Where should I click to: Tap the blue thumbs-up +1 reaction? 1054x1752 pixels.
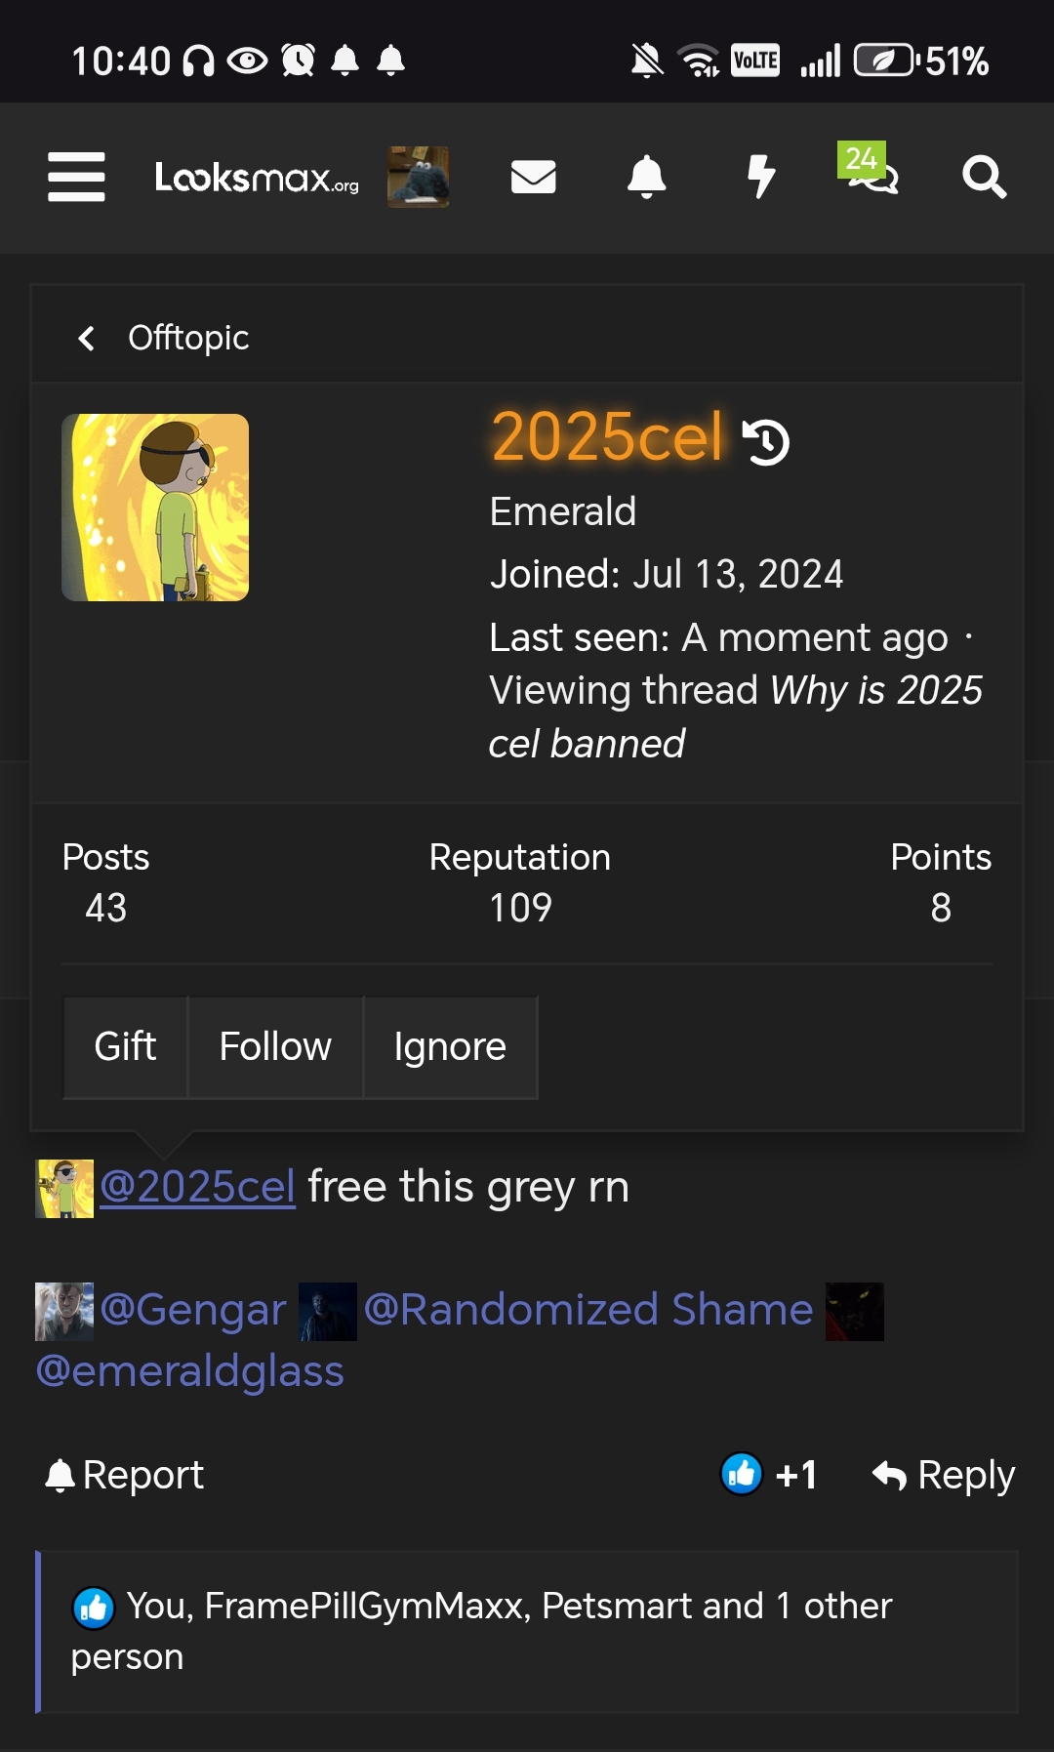point(769,1474)
